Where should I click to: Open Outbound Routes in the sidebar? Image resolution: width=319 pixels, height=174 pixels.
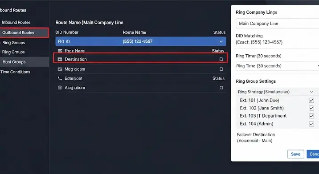point(24,33)
